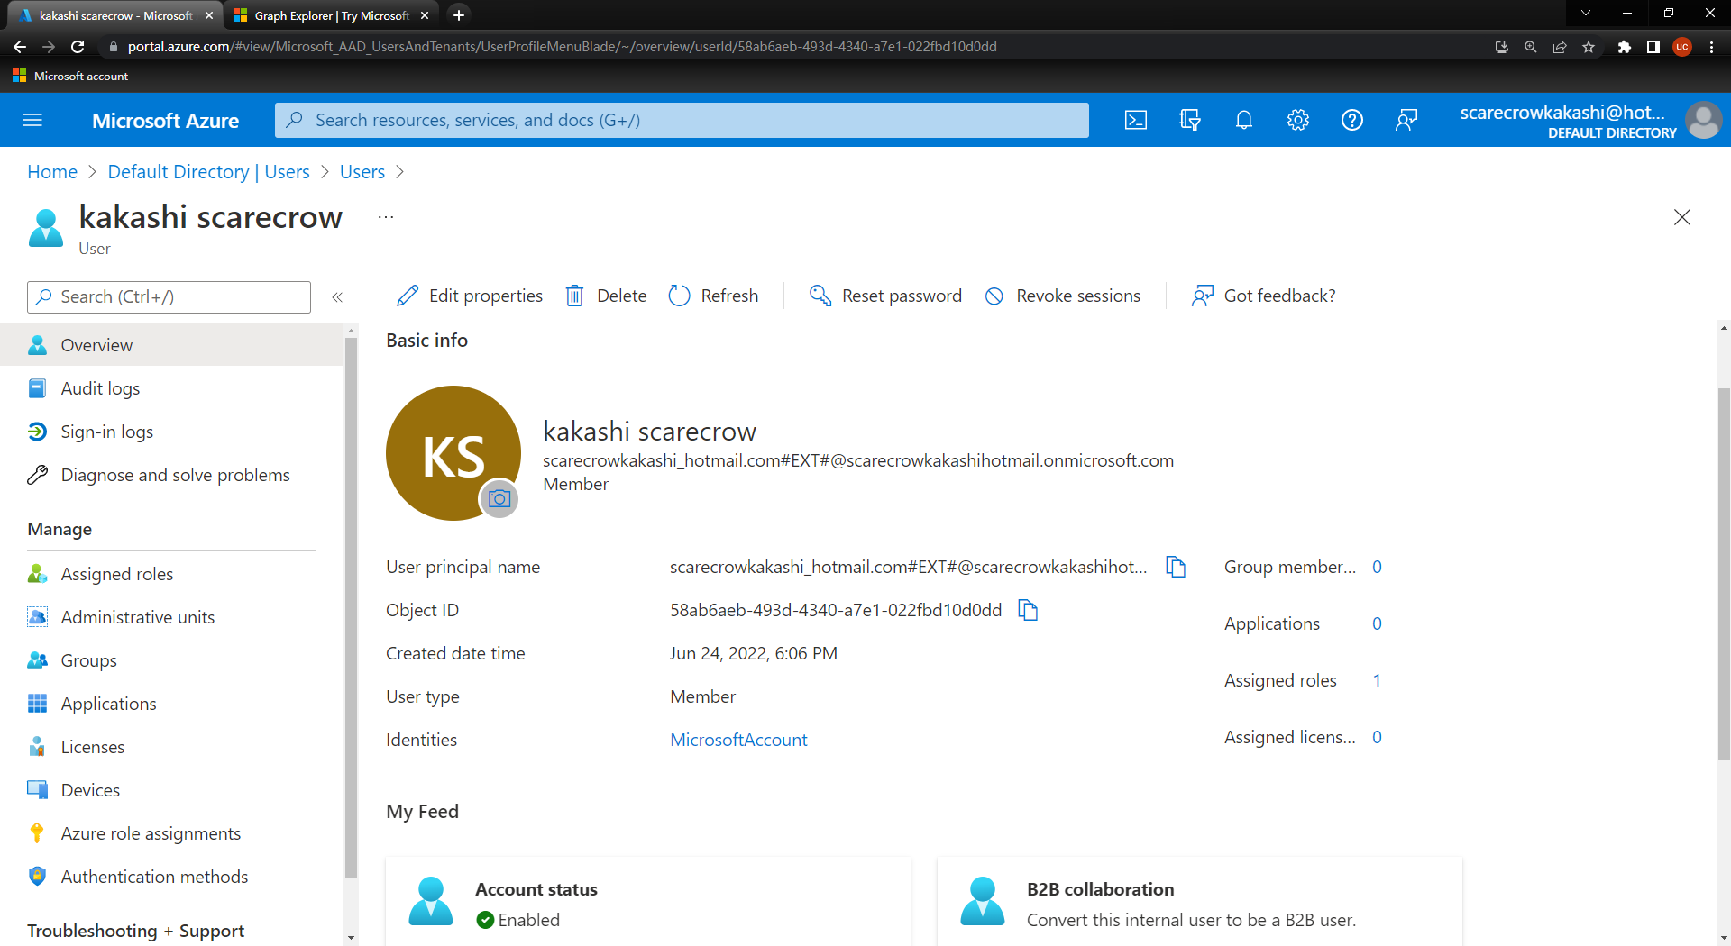Screen dimensions: 1731x946
Task: Collapse the left navigation pane with double chevron
Action: point(337,297)
